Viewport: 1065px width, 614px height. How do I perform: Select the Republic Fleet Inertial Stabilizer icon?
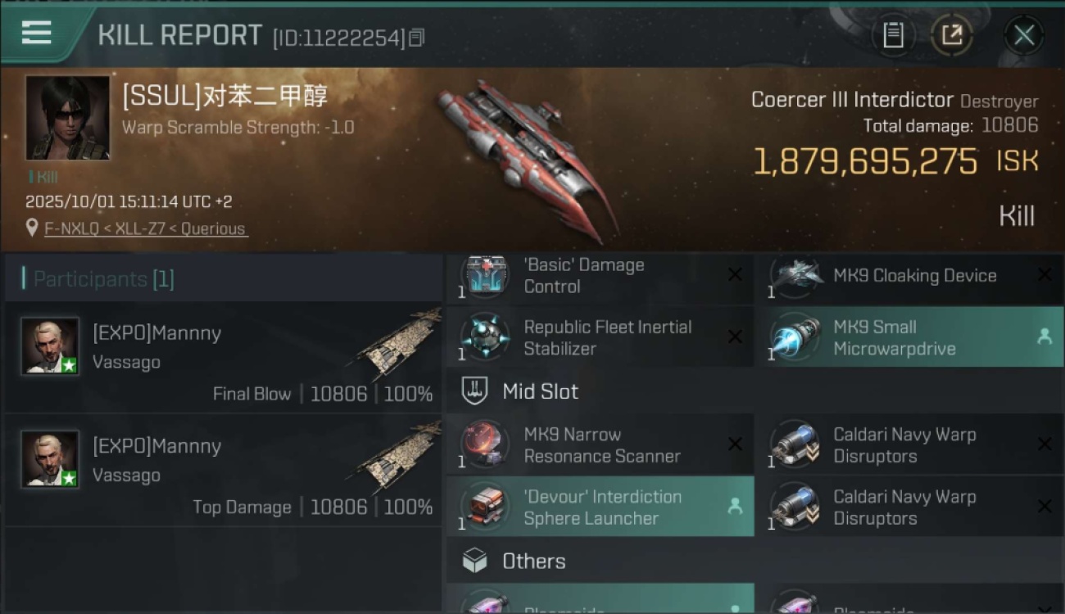coord(485,337)
